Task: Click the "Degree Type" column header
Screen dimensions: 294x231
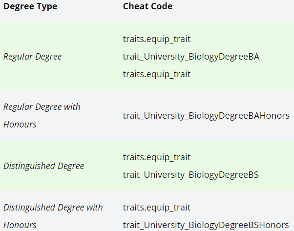Action: (x=30, y=6)
